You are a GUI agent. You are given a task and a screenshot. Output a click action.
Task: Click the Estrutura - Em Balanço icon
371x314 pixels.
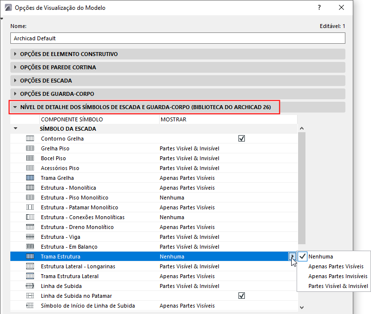[x=30, y=247]
